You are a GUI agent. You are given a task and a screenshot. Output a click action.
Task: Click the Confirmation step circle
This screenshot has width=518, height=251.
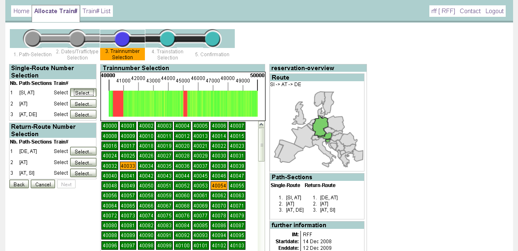[212, 39]
